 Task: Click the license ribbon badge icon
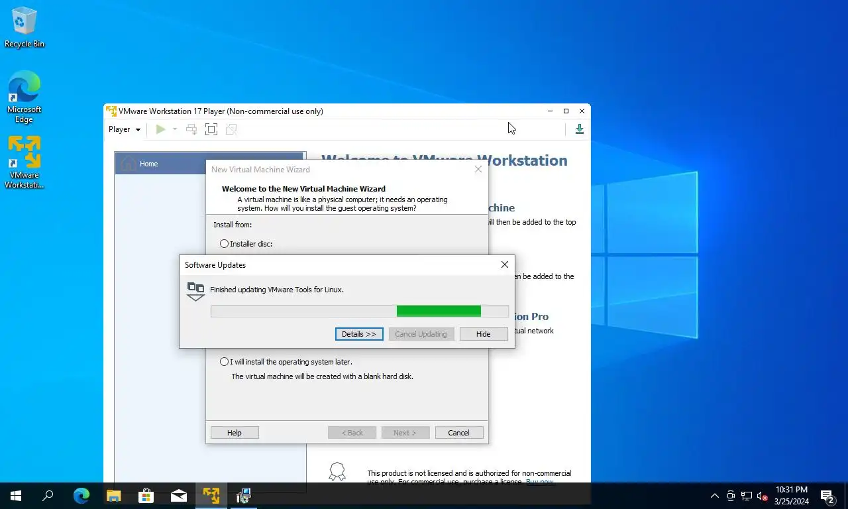pos(337,472)
